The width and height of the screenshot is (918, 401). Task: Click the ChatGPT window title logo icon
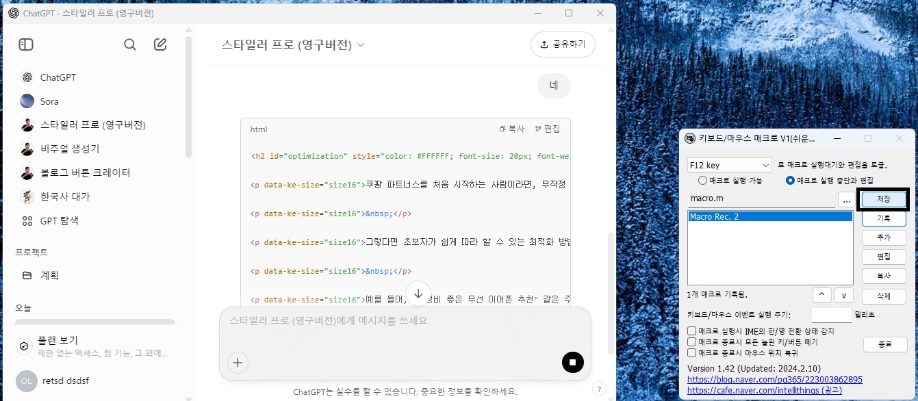(14, 13)
